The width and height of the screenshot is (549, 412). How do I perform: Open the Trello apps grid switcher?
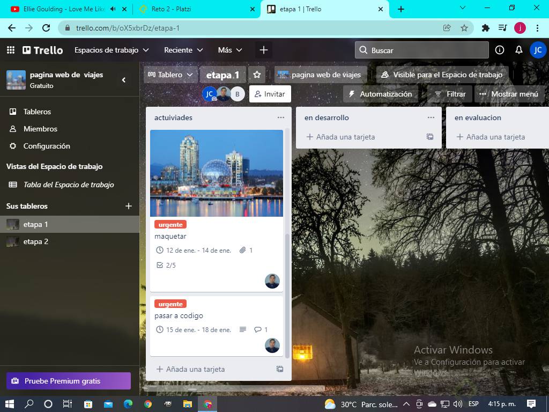11,50
